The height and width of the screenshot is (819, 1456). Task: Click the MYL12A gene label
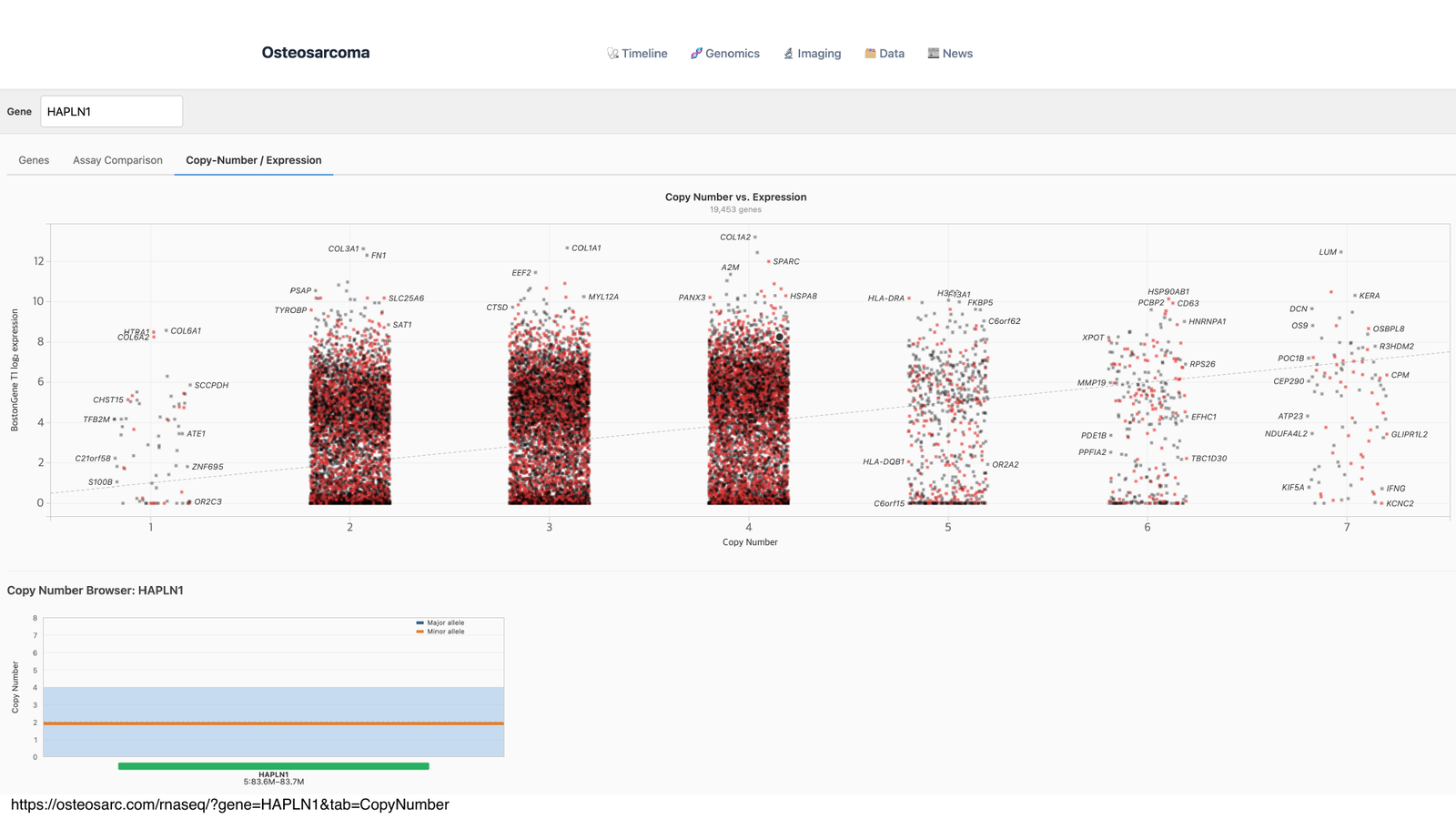(x=603, y=297)
